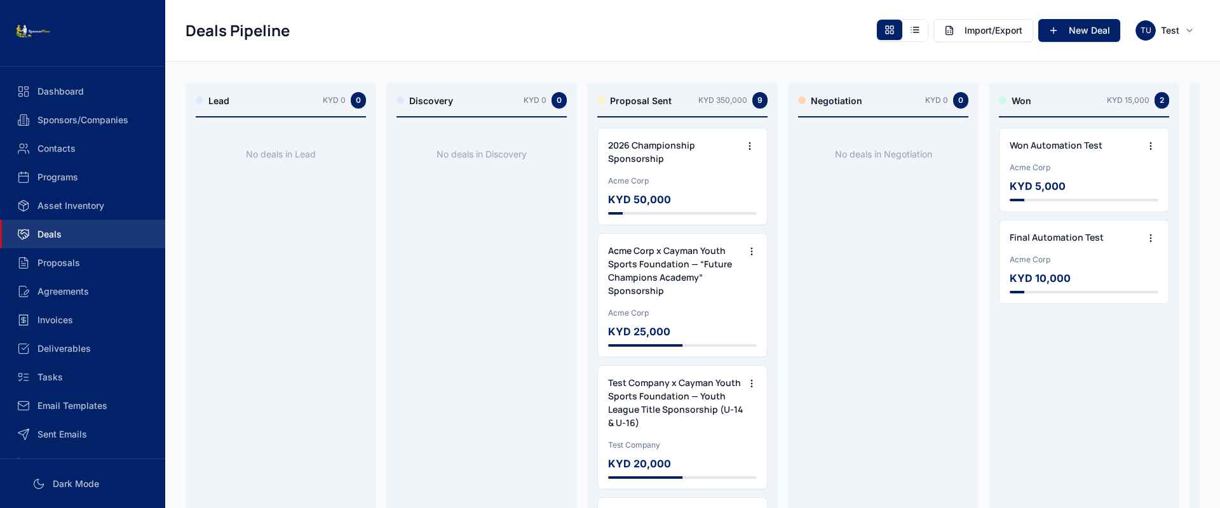This screenshot has width=1220, height=508.
Task: Click the Asset Inventory box icon
Action: pos(24,206)
